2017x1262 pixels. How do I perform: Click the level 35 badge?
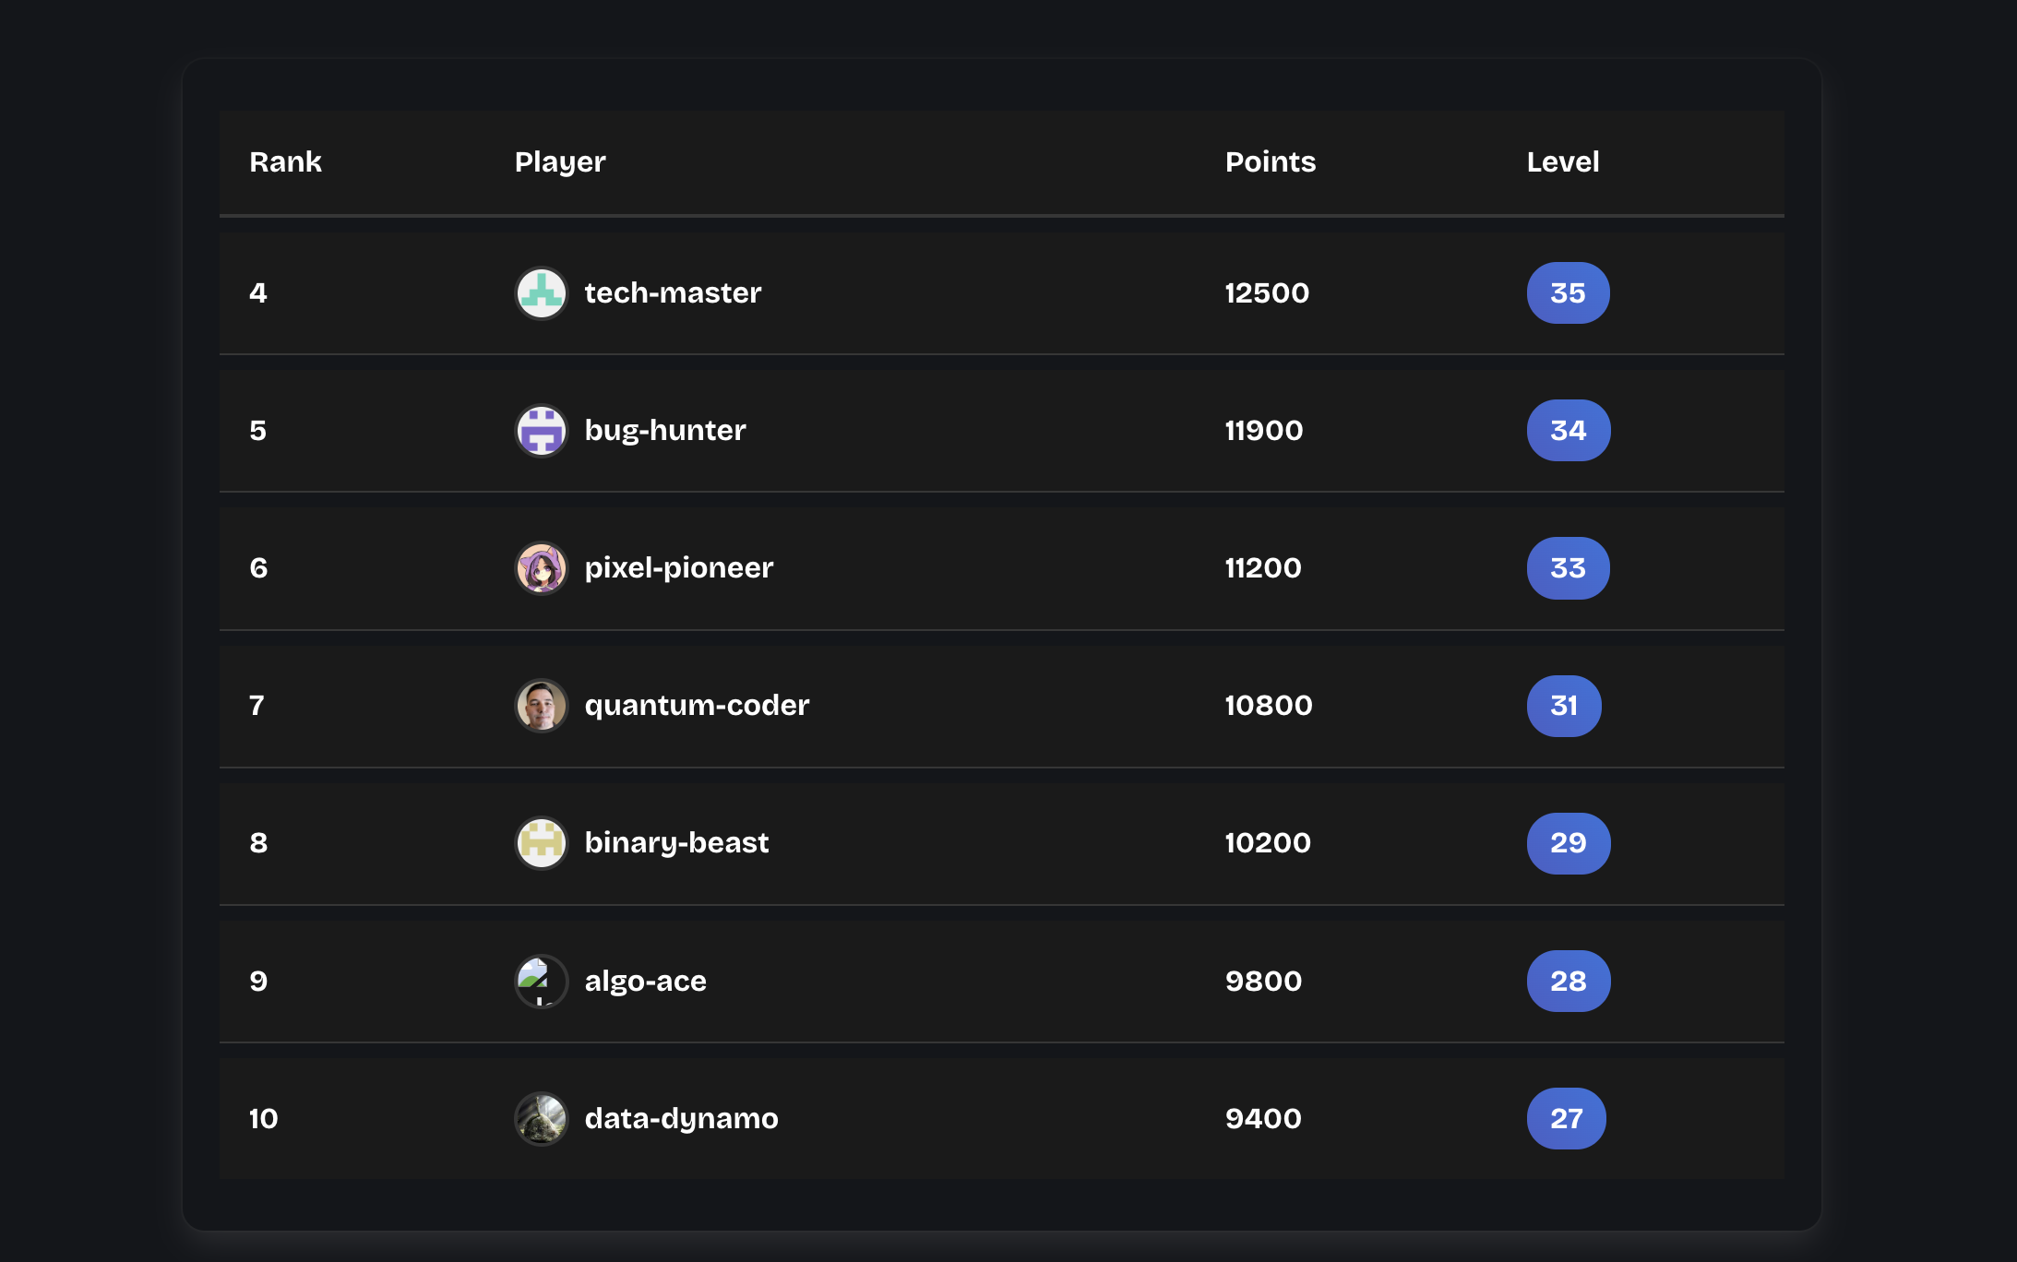point(1568,292)
